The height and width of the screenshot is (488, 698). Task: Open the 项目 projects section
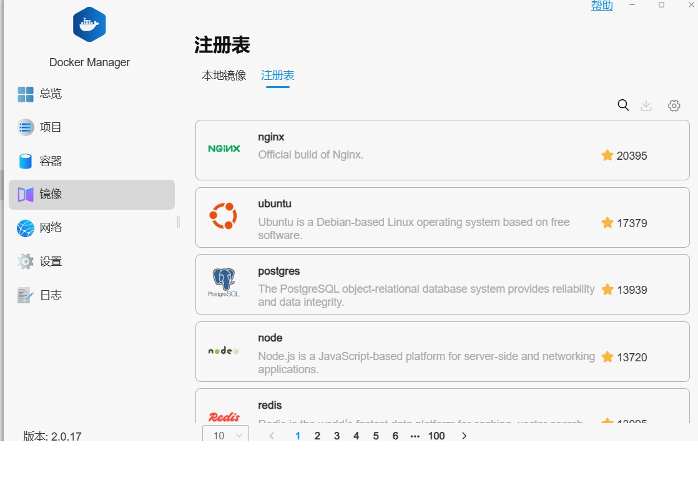(92, 128)
